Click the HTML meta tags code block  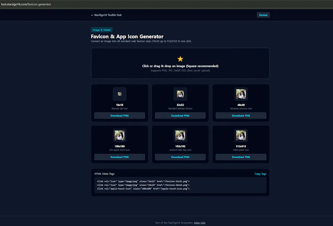click(x=180, y=185)
